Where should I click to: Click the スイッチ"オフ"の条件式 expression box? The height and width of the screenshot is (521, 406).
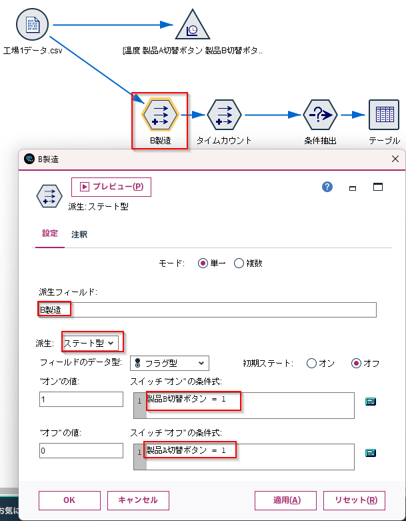(x=244, y=457)
